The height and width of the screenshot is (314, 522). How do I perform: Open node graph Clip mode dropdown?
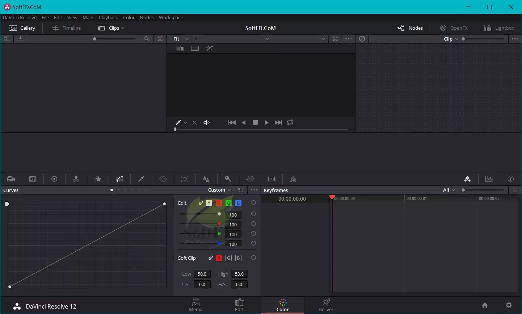pyautogui.click(x=451, y=39)
